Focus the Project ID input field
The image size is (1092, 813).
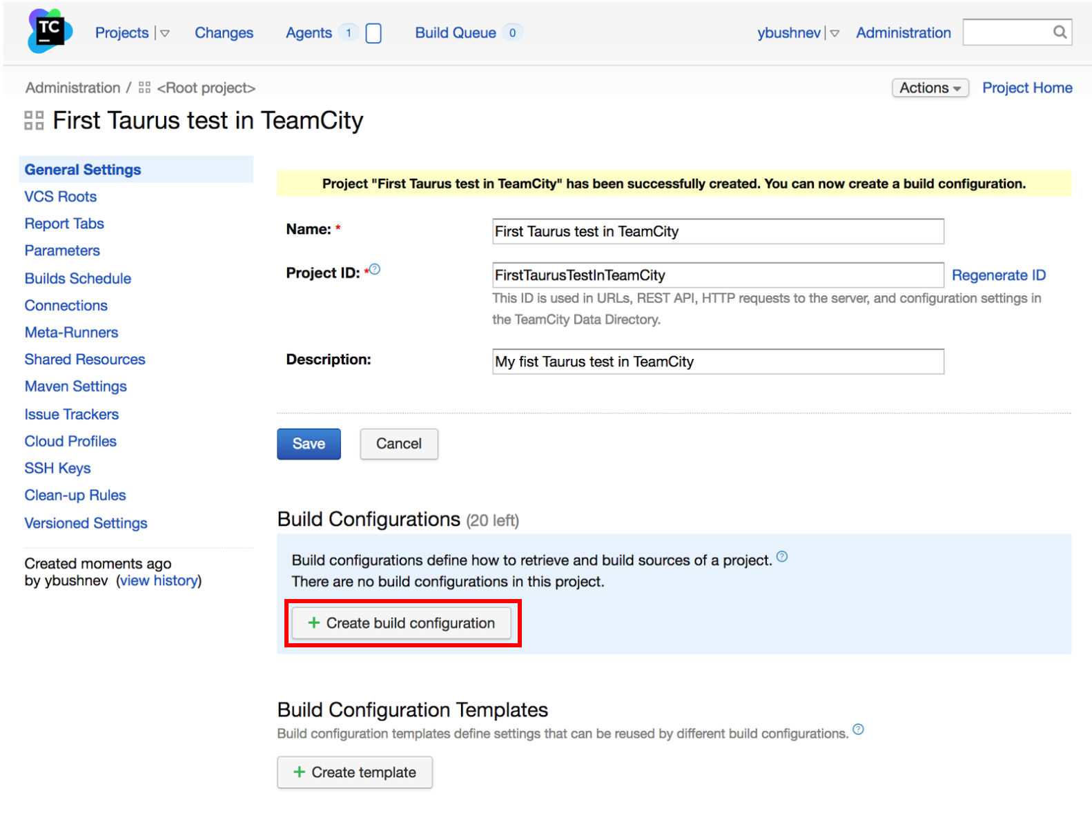(x=718, y=275)
